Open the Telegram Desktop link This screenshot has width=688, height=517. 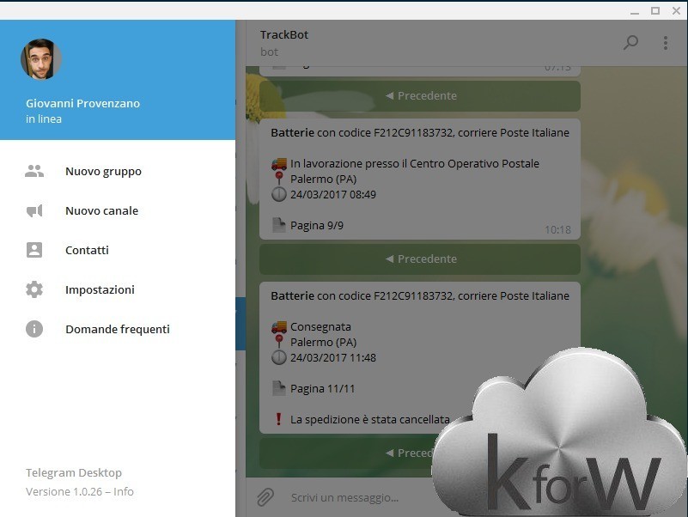point(74,472)
